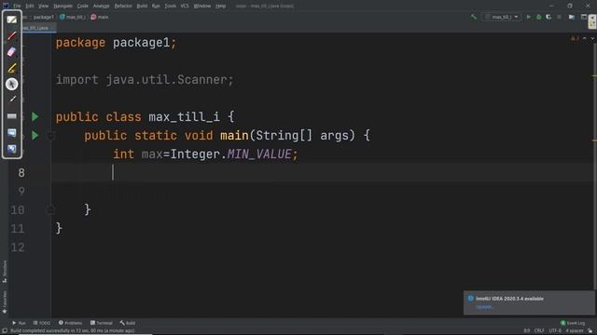
Task: Open the Run tool window button
Action: point(19,323)
